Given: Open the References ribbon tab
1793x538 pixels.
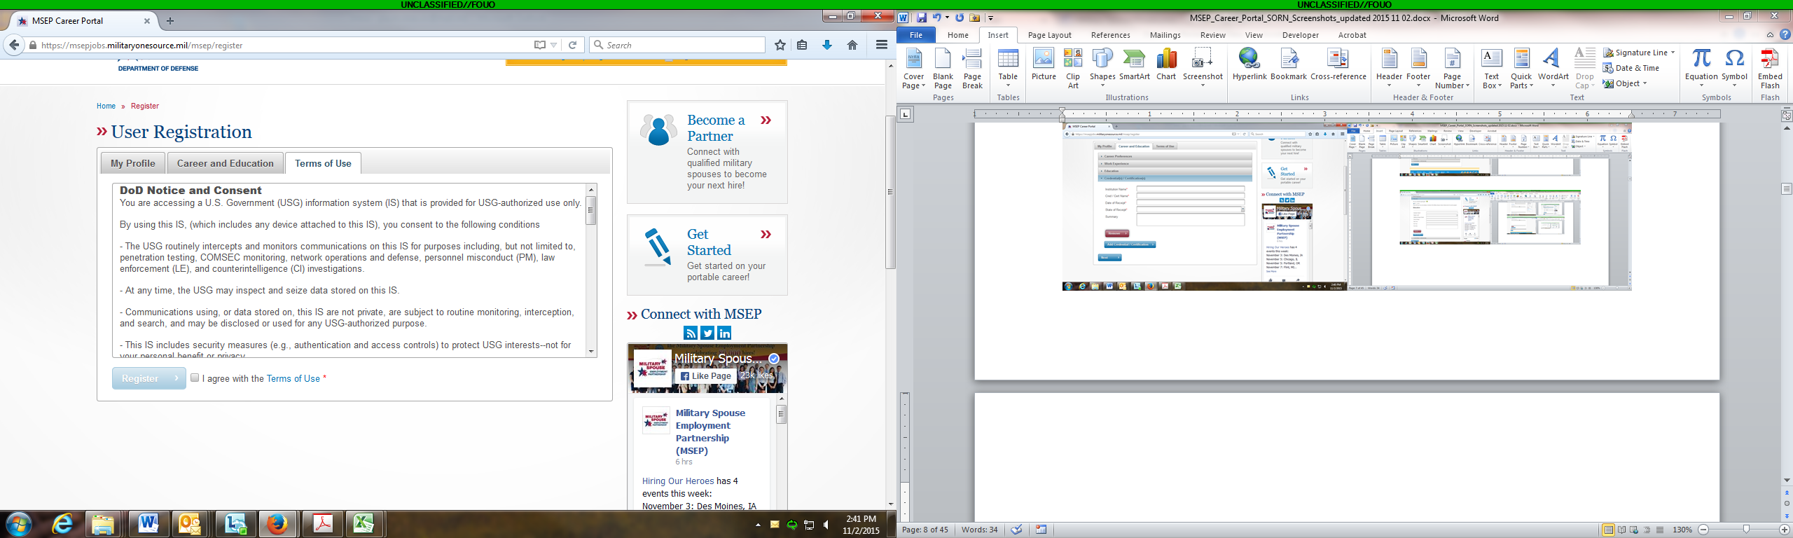Looking at the screenshot, I should [x=1110, y=35].
